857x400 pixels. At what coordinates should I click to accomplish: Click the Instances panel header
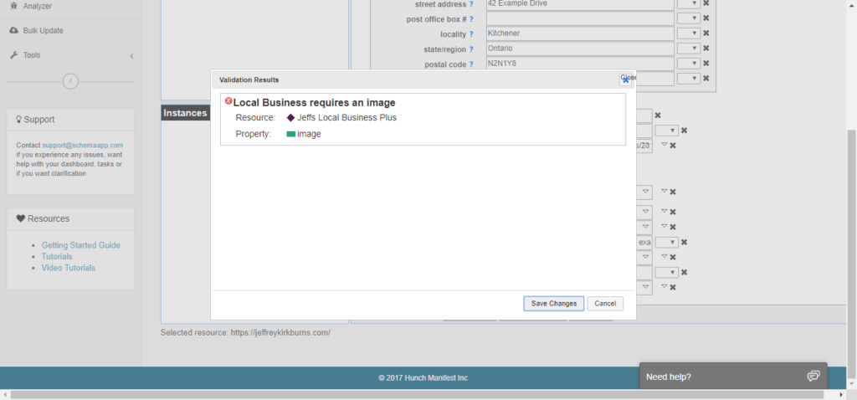tap(186, 113)
